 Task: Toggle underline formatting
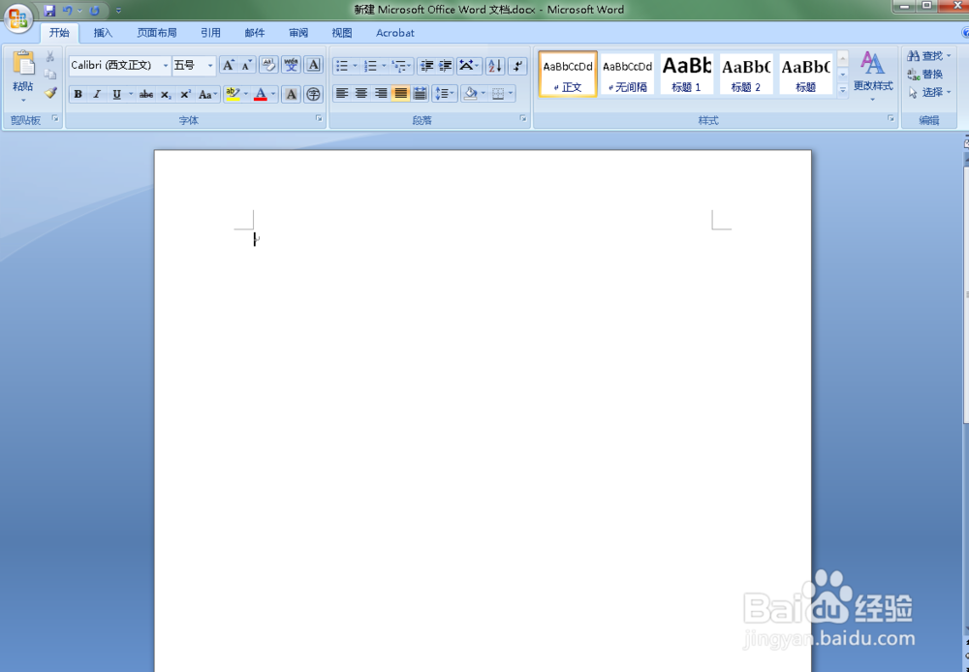point(116,94)
